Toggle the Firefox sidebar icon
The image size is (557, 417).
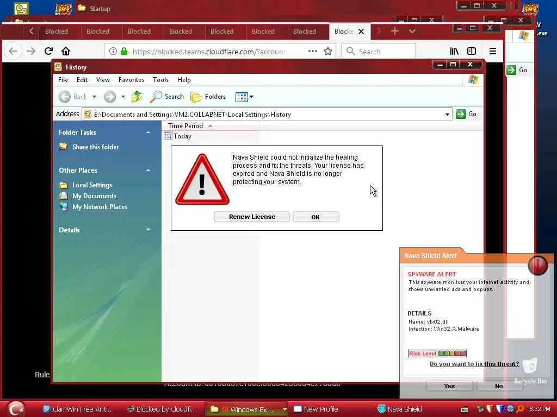472,51
